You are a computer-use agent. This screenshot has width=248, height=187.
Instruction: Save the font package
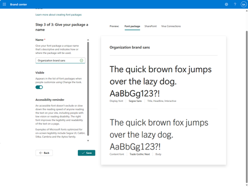coord(87,153)
